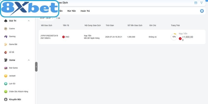Image resolution: width=208 pixels, height=104 pixels.
Task: Click the Không có note cell
Action: pyautogui.click(x=153, y=37)
